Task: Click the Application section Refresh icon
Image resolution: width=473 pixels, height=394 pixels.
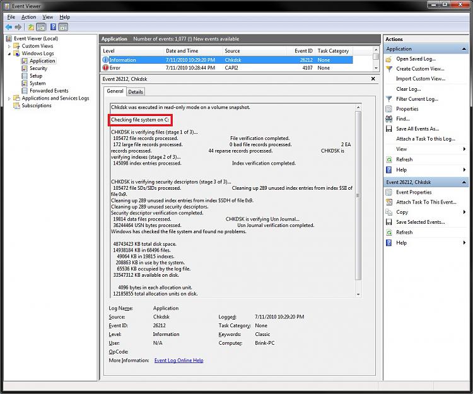Action: click(x=389, y=159)
